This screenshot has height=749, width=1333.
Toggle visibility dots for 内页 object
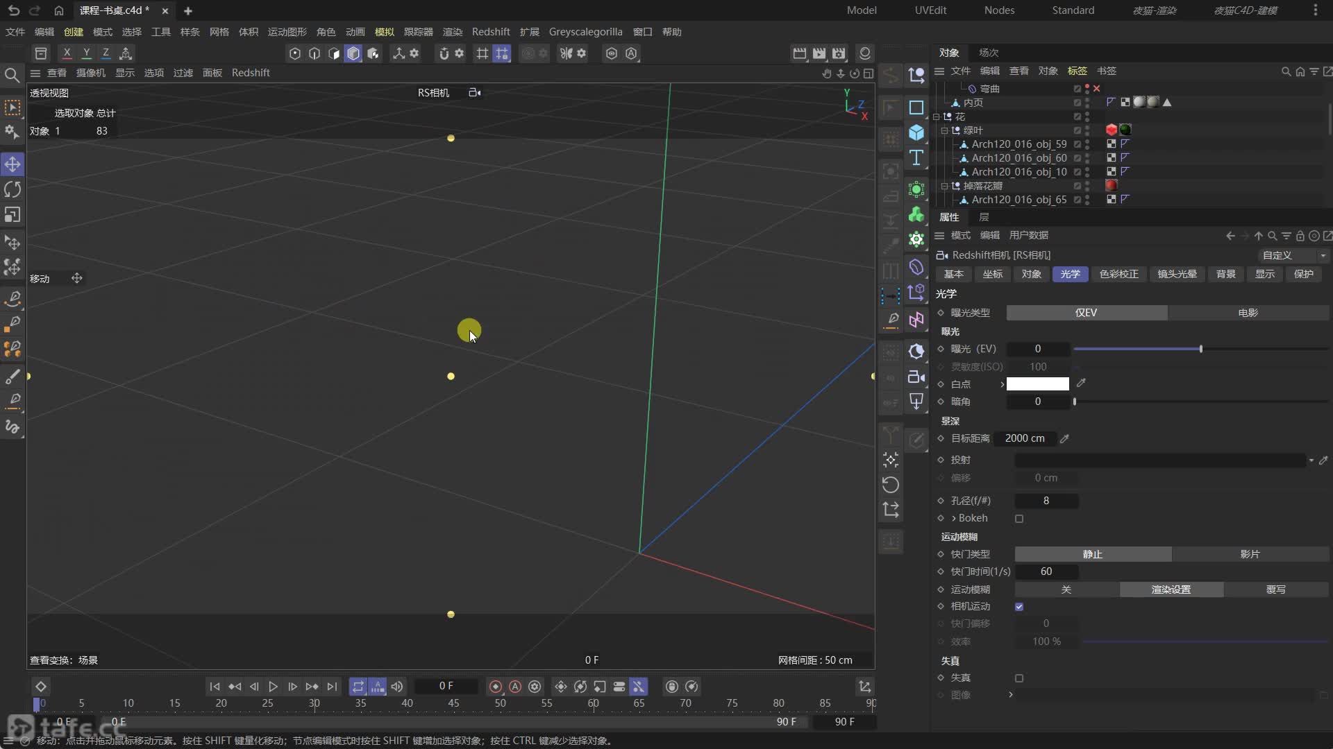[x=1087, y=103]
